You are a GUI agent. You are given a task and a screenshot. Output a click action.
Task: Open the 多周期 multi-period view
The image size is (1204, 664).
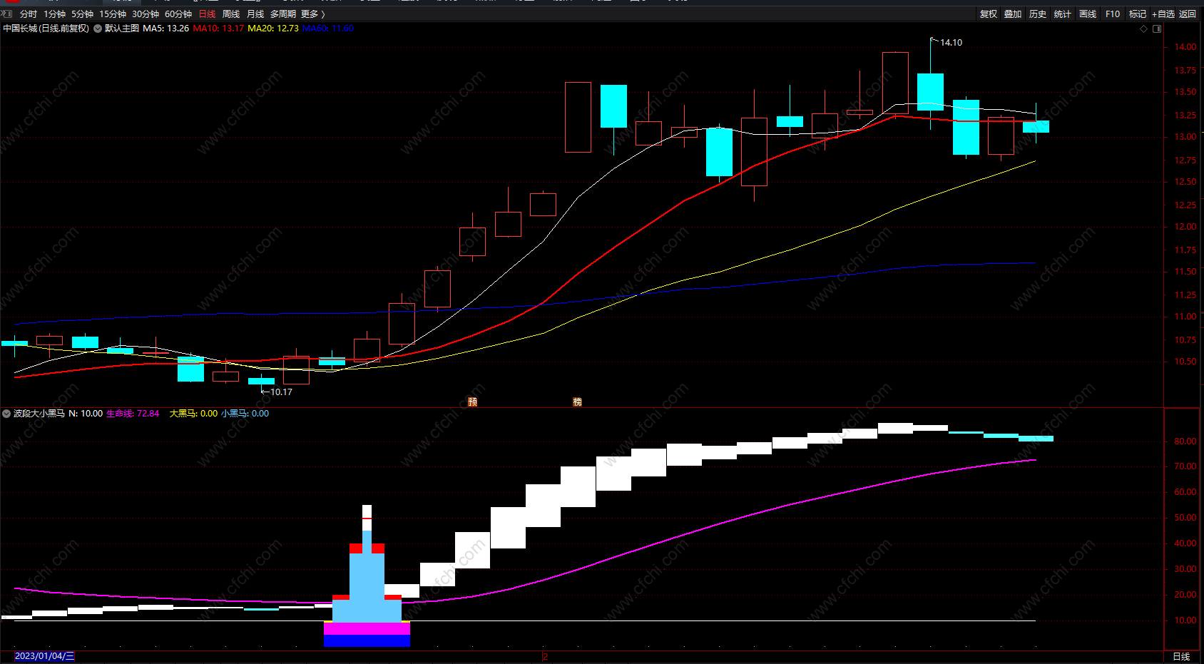(283, 14)
